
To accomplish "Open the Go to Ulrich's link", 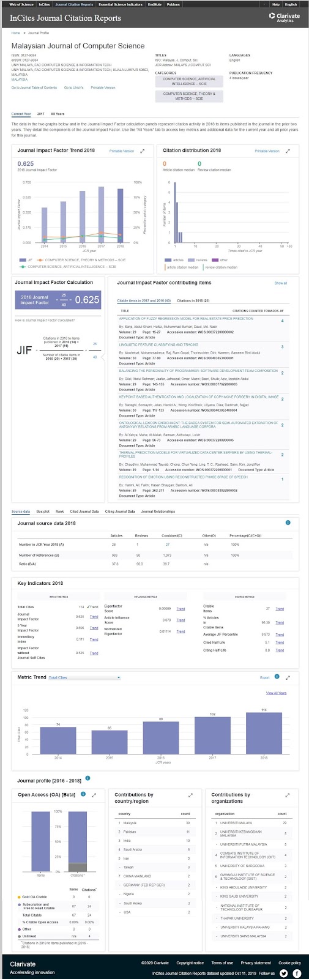I will [x=73, y=87].
